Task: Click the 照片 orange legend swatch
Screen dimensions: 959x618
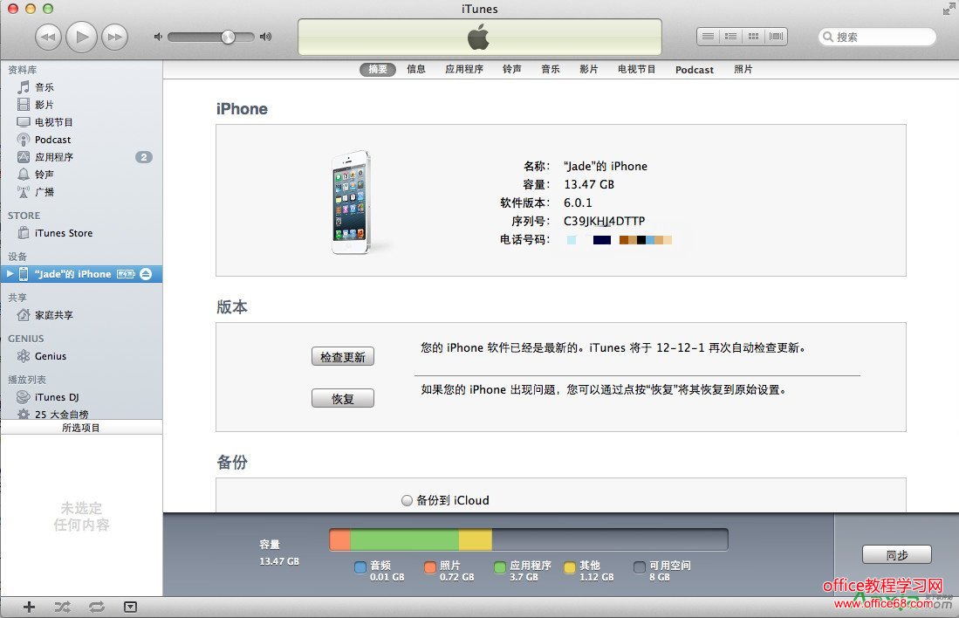Action: tap(430, 567)
